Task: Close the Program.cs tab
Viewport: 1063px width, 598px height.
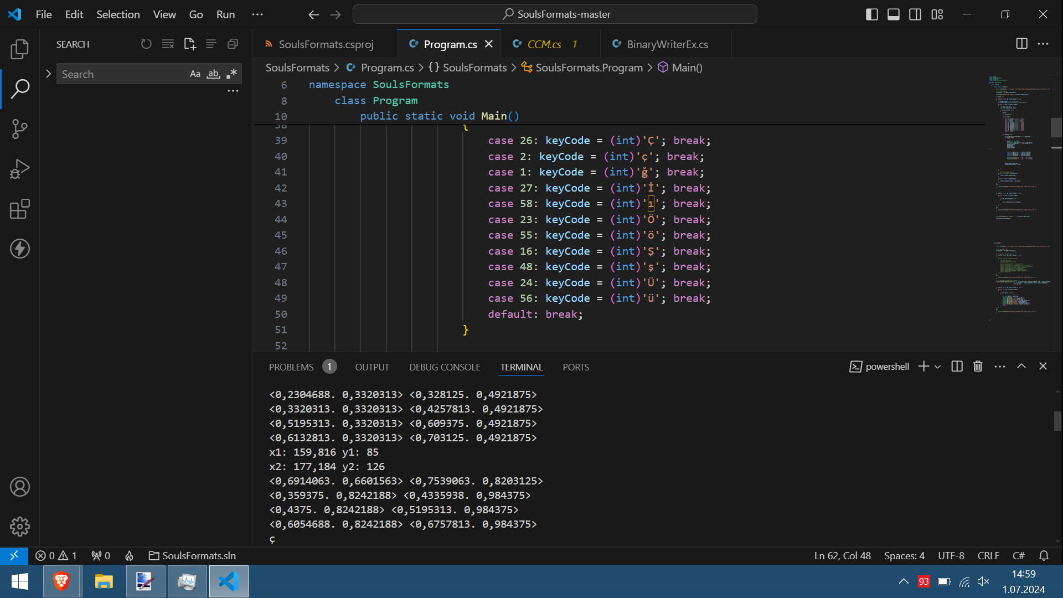Action: tap(489, 44)
